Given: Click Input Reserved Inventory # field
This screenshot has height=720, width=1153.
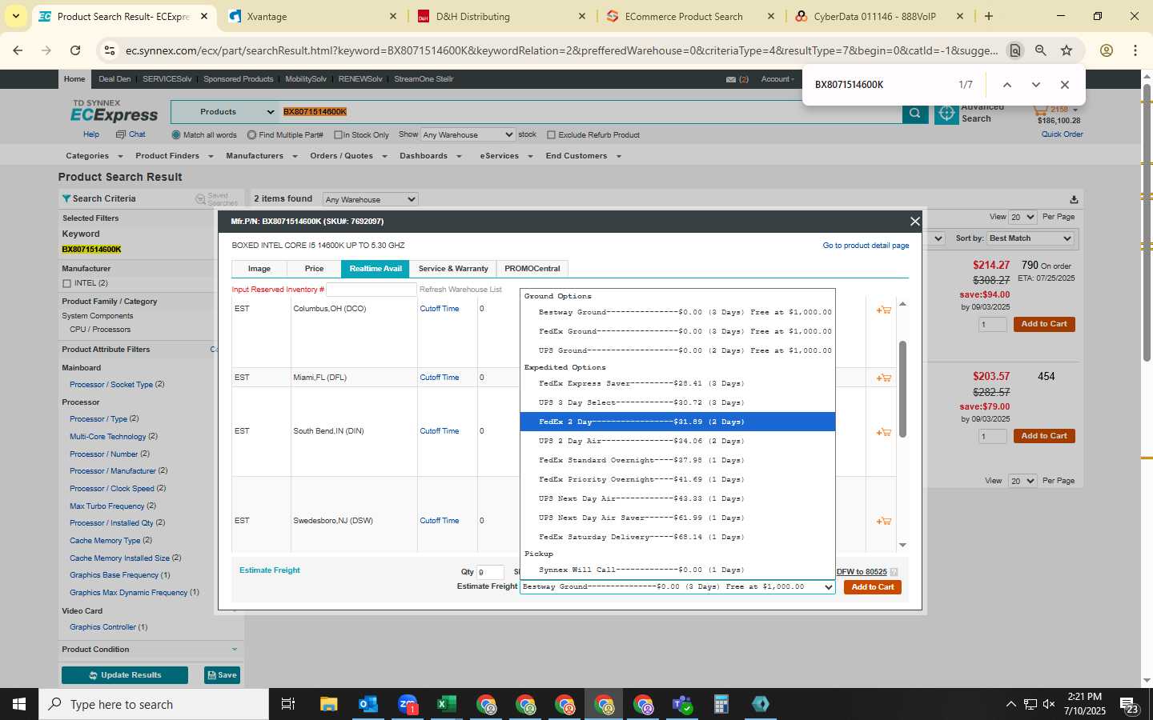Looking at the screenshot, I should pos(371,289).
